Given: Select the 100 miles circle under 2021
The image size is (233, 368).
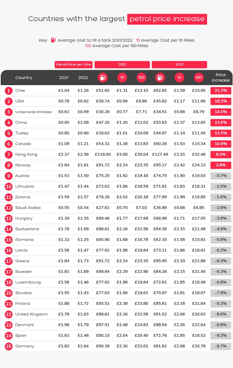Looking at the screenshot, I should [141, 77].
